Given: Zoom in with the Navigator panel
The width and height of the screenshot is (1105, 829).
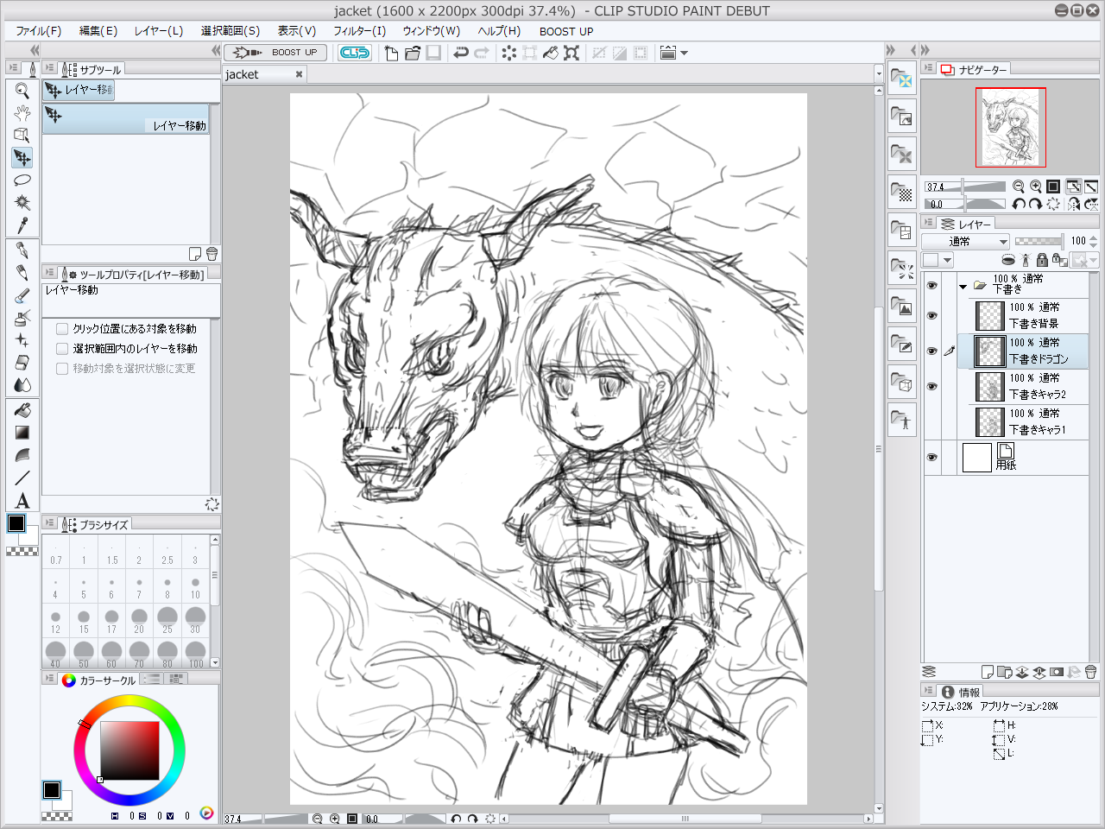Looking at the screenshot, I should tap(1036, 187).
